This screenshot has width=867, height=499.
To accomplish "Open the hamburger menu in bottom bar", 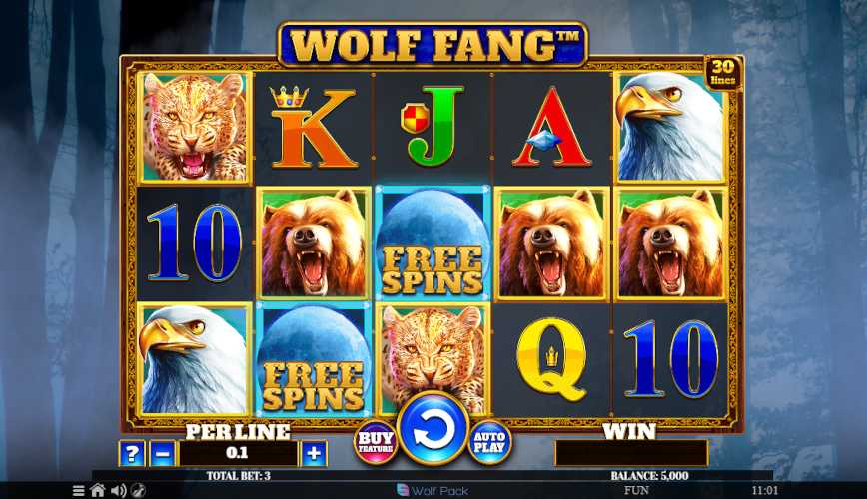I will point(79,490).
